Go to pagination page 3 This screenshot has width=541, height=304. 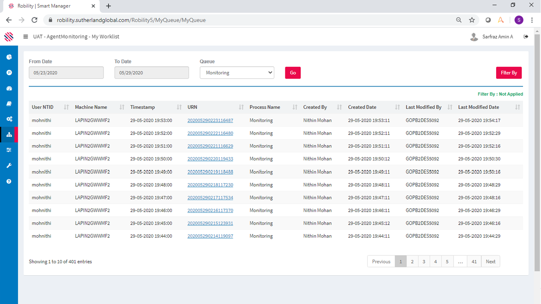[424, 261]
